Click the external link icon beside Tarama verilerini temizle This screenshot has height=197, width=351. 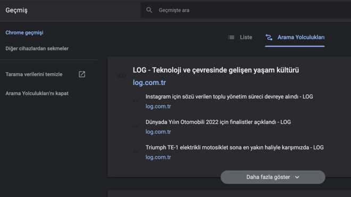pyautogui.click(x=82, y=74)
